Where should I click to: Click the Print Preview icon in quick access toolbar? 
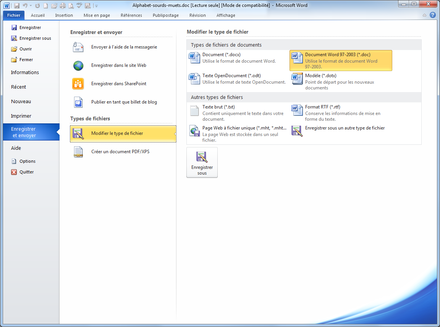coord(71,6)
